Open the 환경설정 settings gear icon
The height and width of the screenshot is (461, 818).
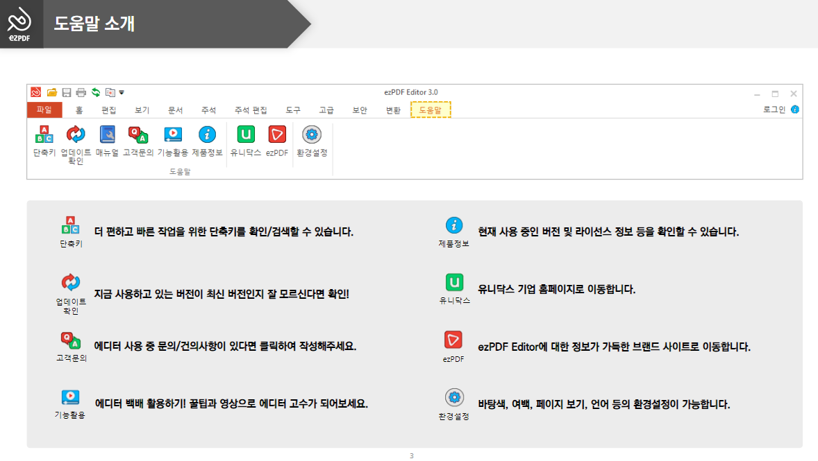click(312, 134)
